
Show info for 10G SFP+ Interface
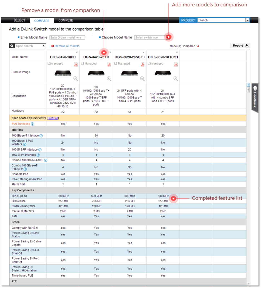(38, 155)
